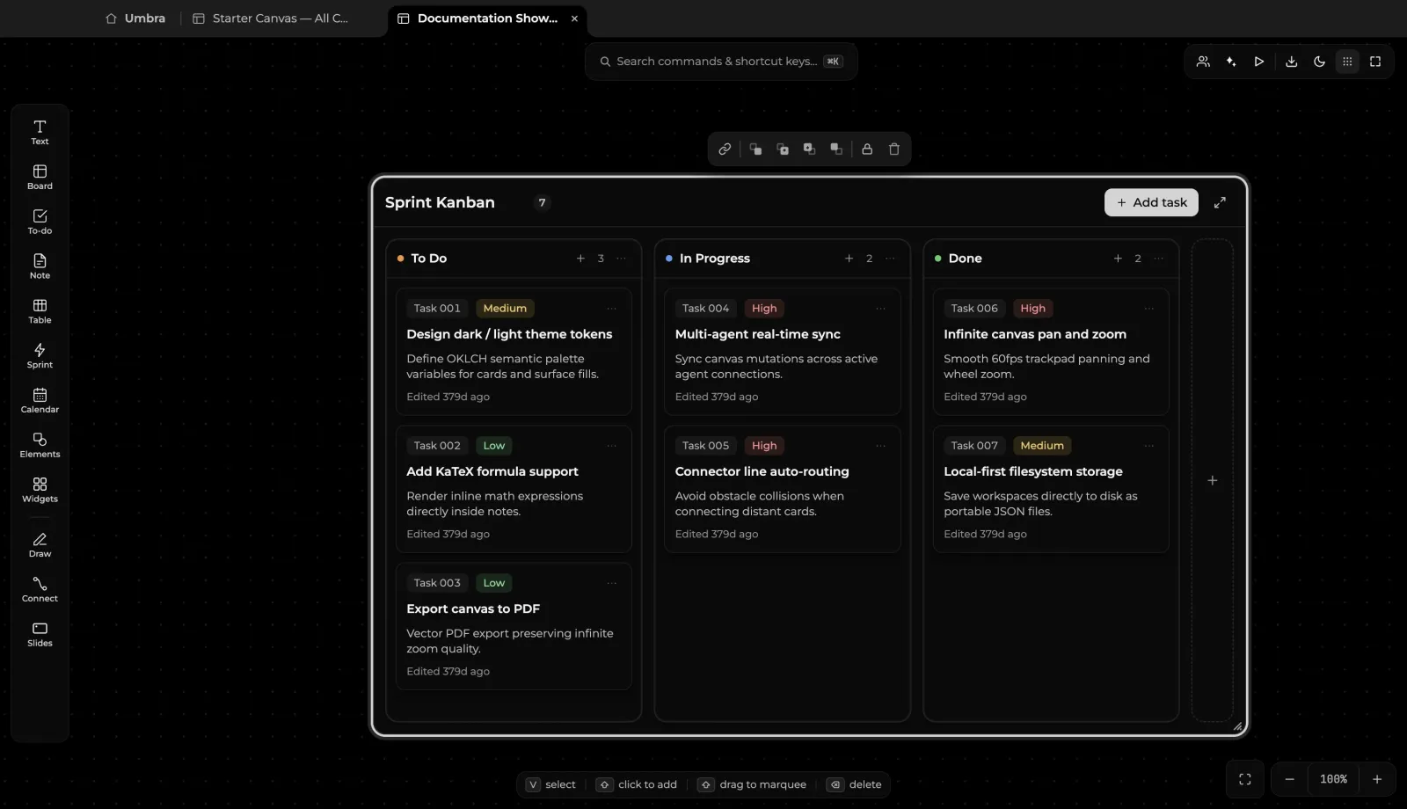Select the Draw tool

point(40,544)
